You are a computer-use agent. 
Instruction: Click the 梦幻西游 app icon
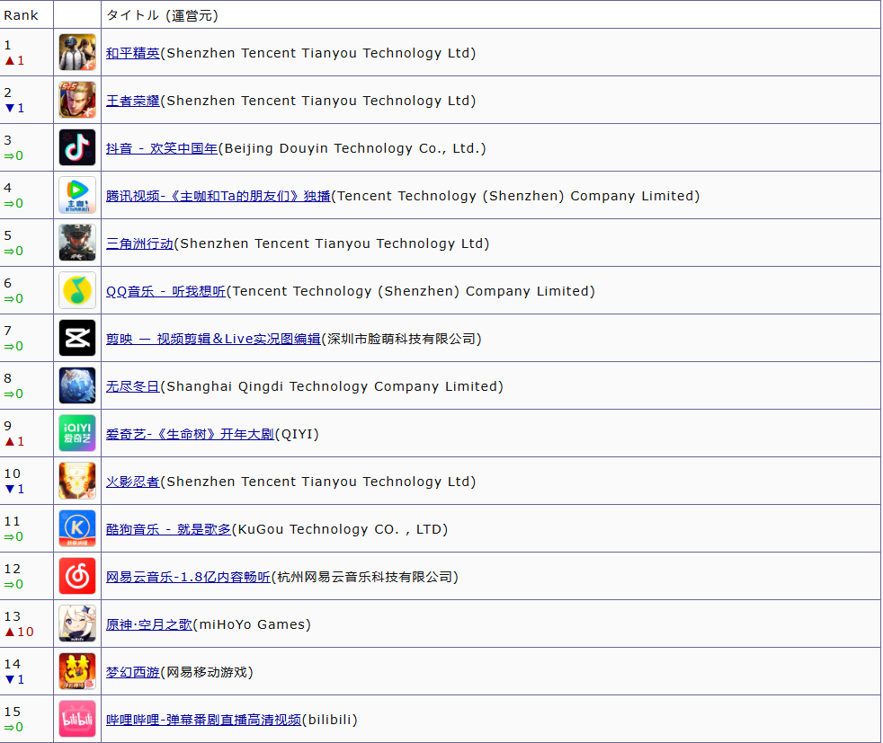77,671
